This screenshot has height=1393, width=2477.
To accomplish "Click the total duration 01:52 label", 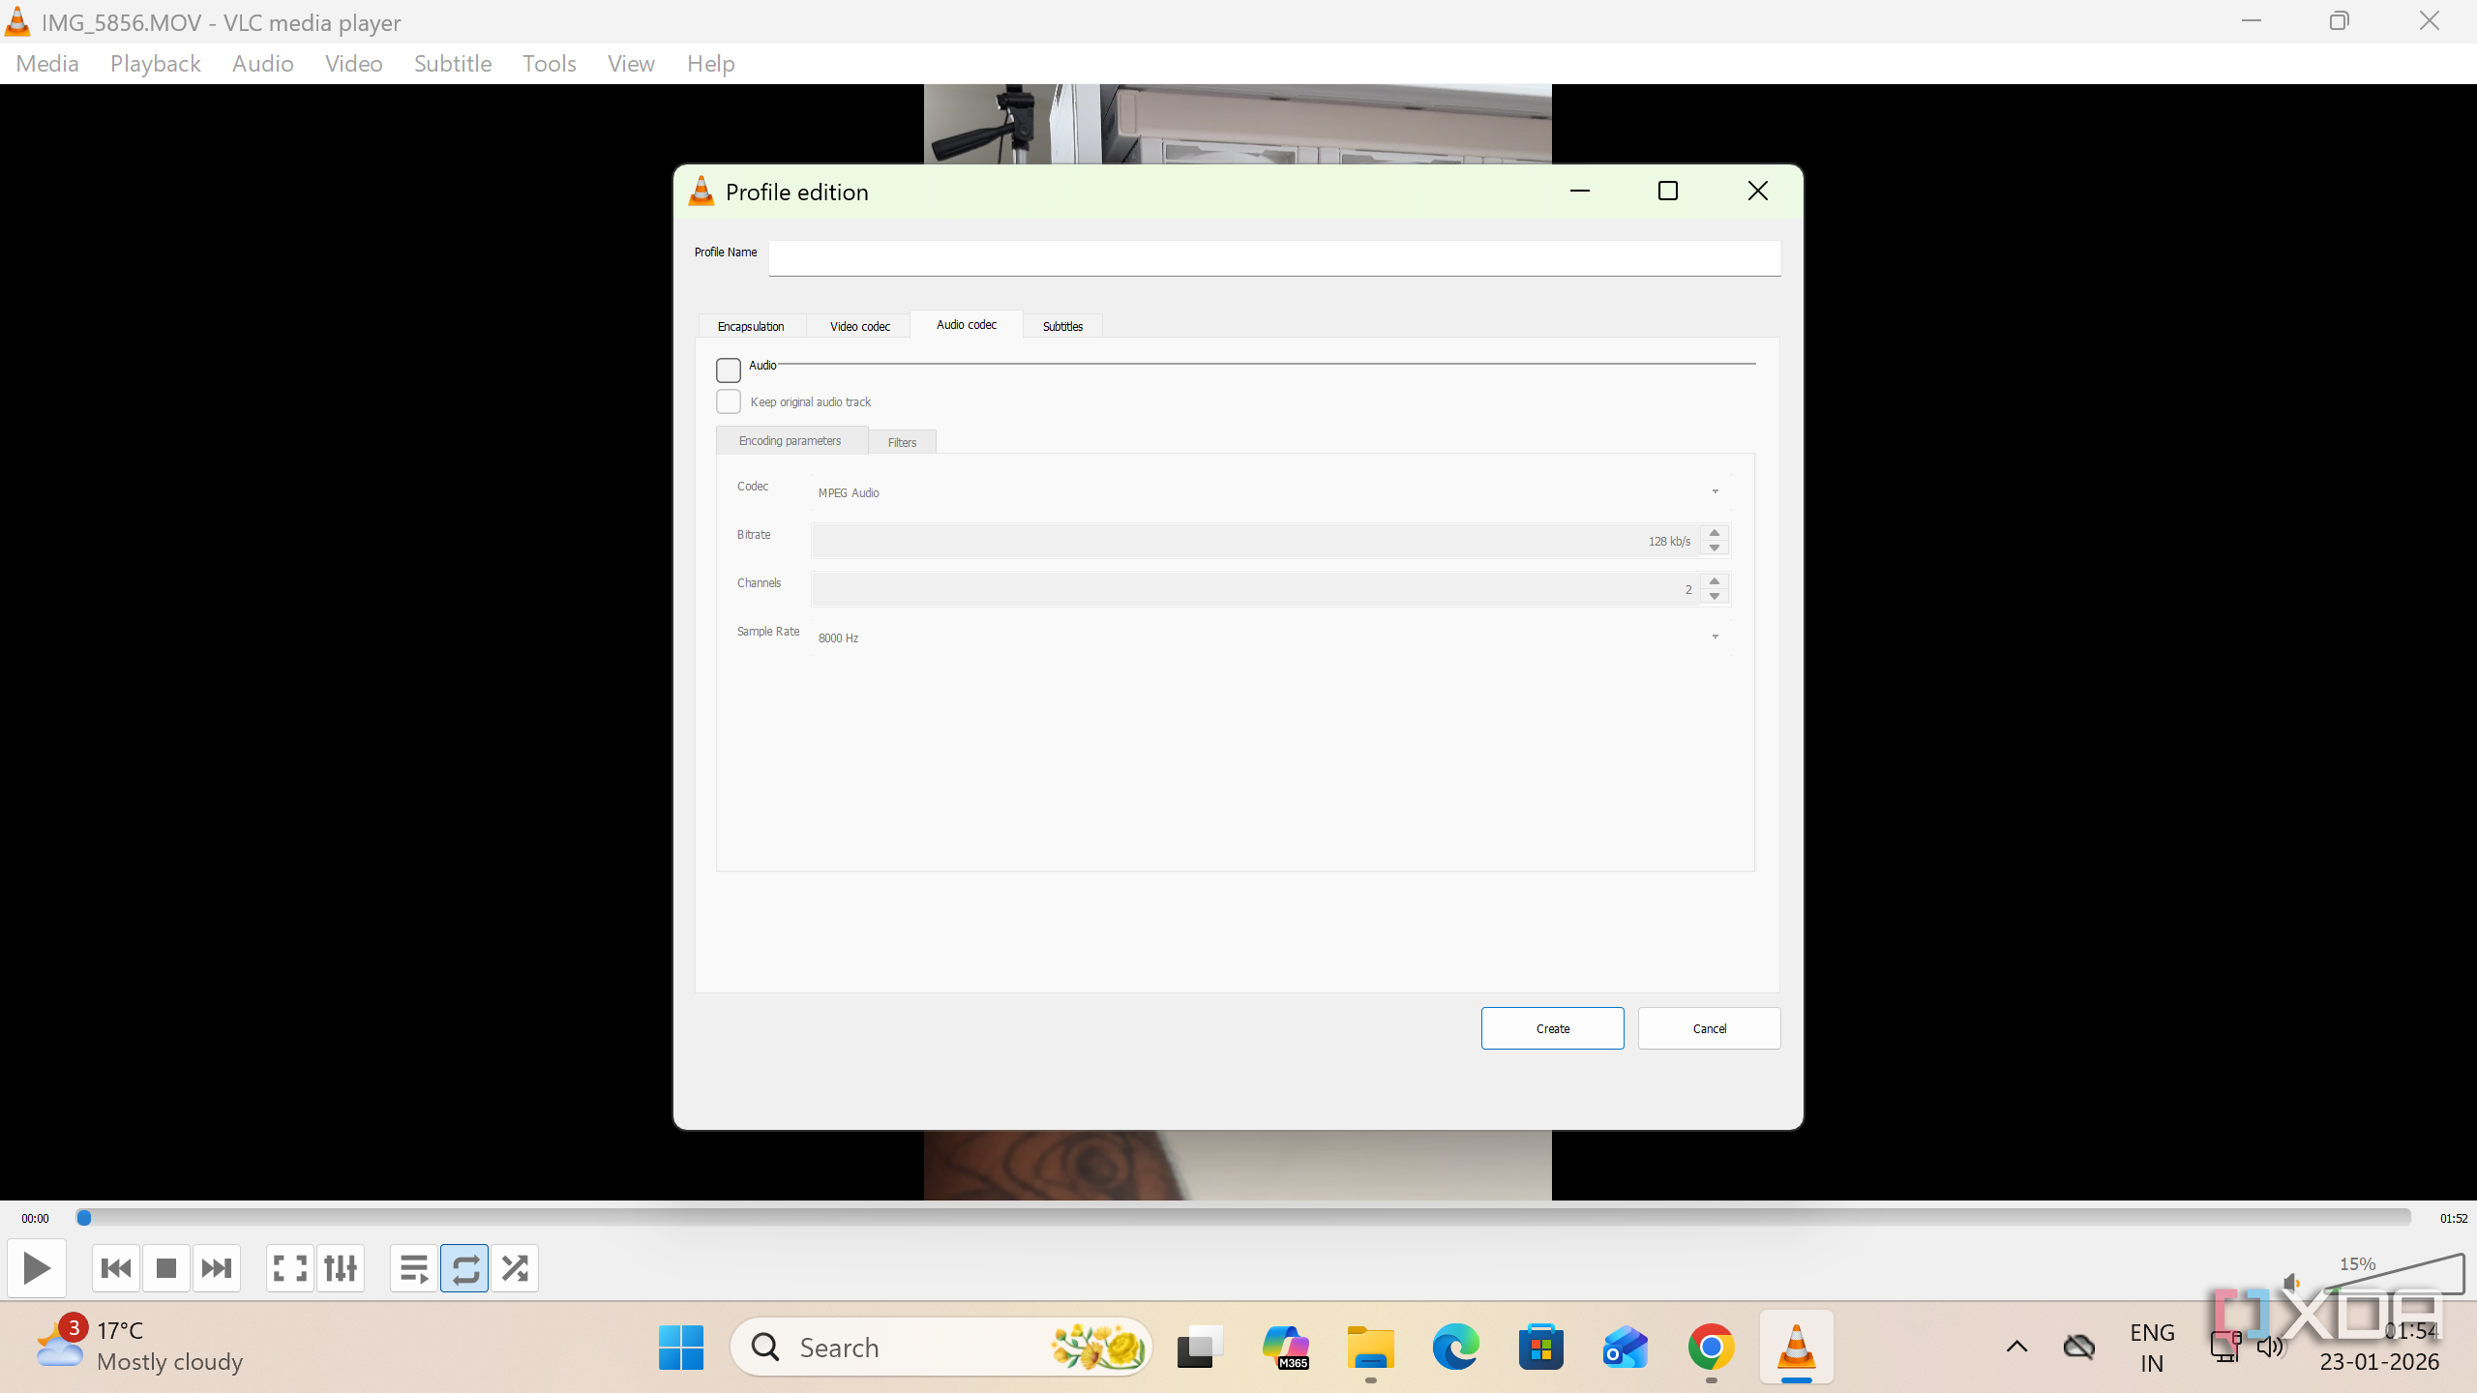I will pyautogui.click(x=2453, y=1218).
